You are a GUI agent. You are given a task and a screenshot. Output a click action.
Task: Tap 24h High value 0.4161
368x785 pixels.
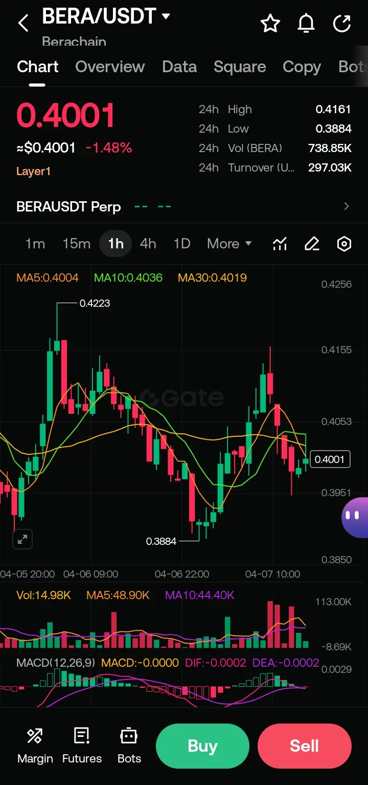coord(333,109)
